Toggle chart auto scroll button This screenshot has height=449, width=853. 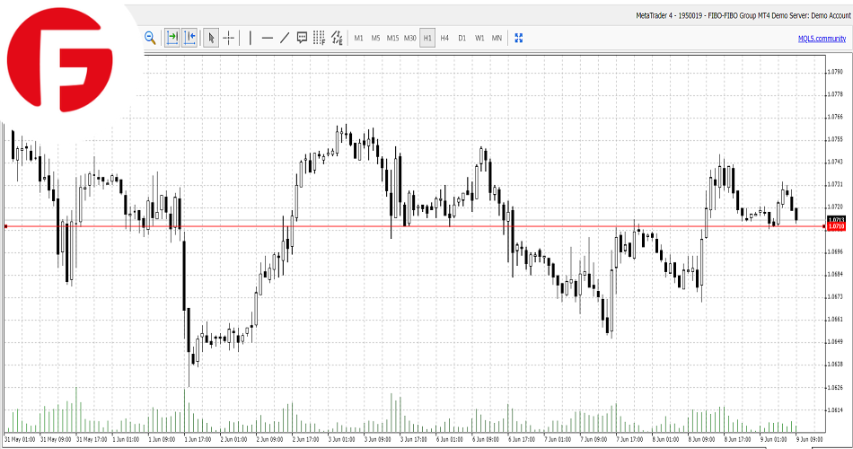click(x=171, y=38)
